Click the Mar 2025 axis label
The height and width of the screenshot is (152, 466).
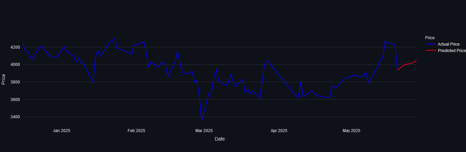204,131
